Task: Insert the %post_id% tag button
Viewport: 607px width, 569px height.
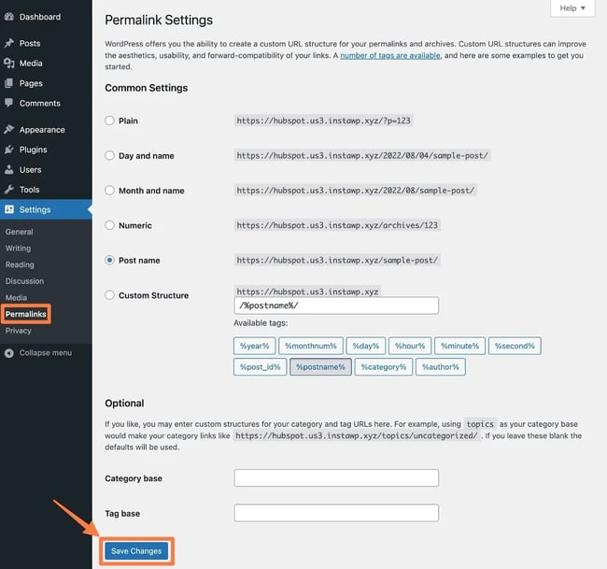Action: [261, 367]
